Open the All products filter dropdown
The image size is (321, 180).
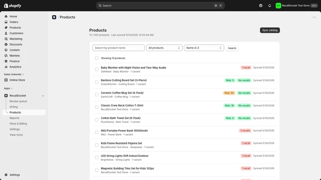pos(164,48)
